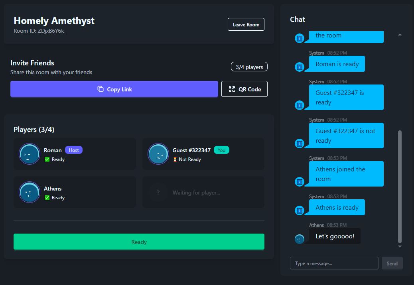Click the Host badge next to Roman

coord(74,150)
